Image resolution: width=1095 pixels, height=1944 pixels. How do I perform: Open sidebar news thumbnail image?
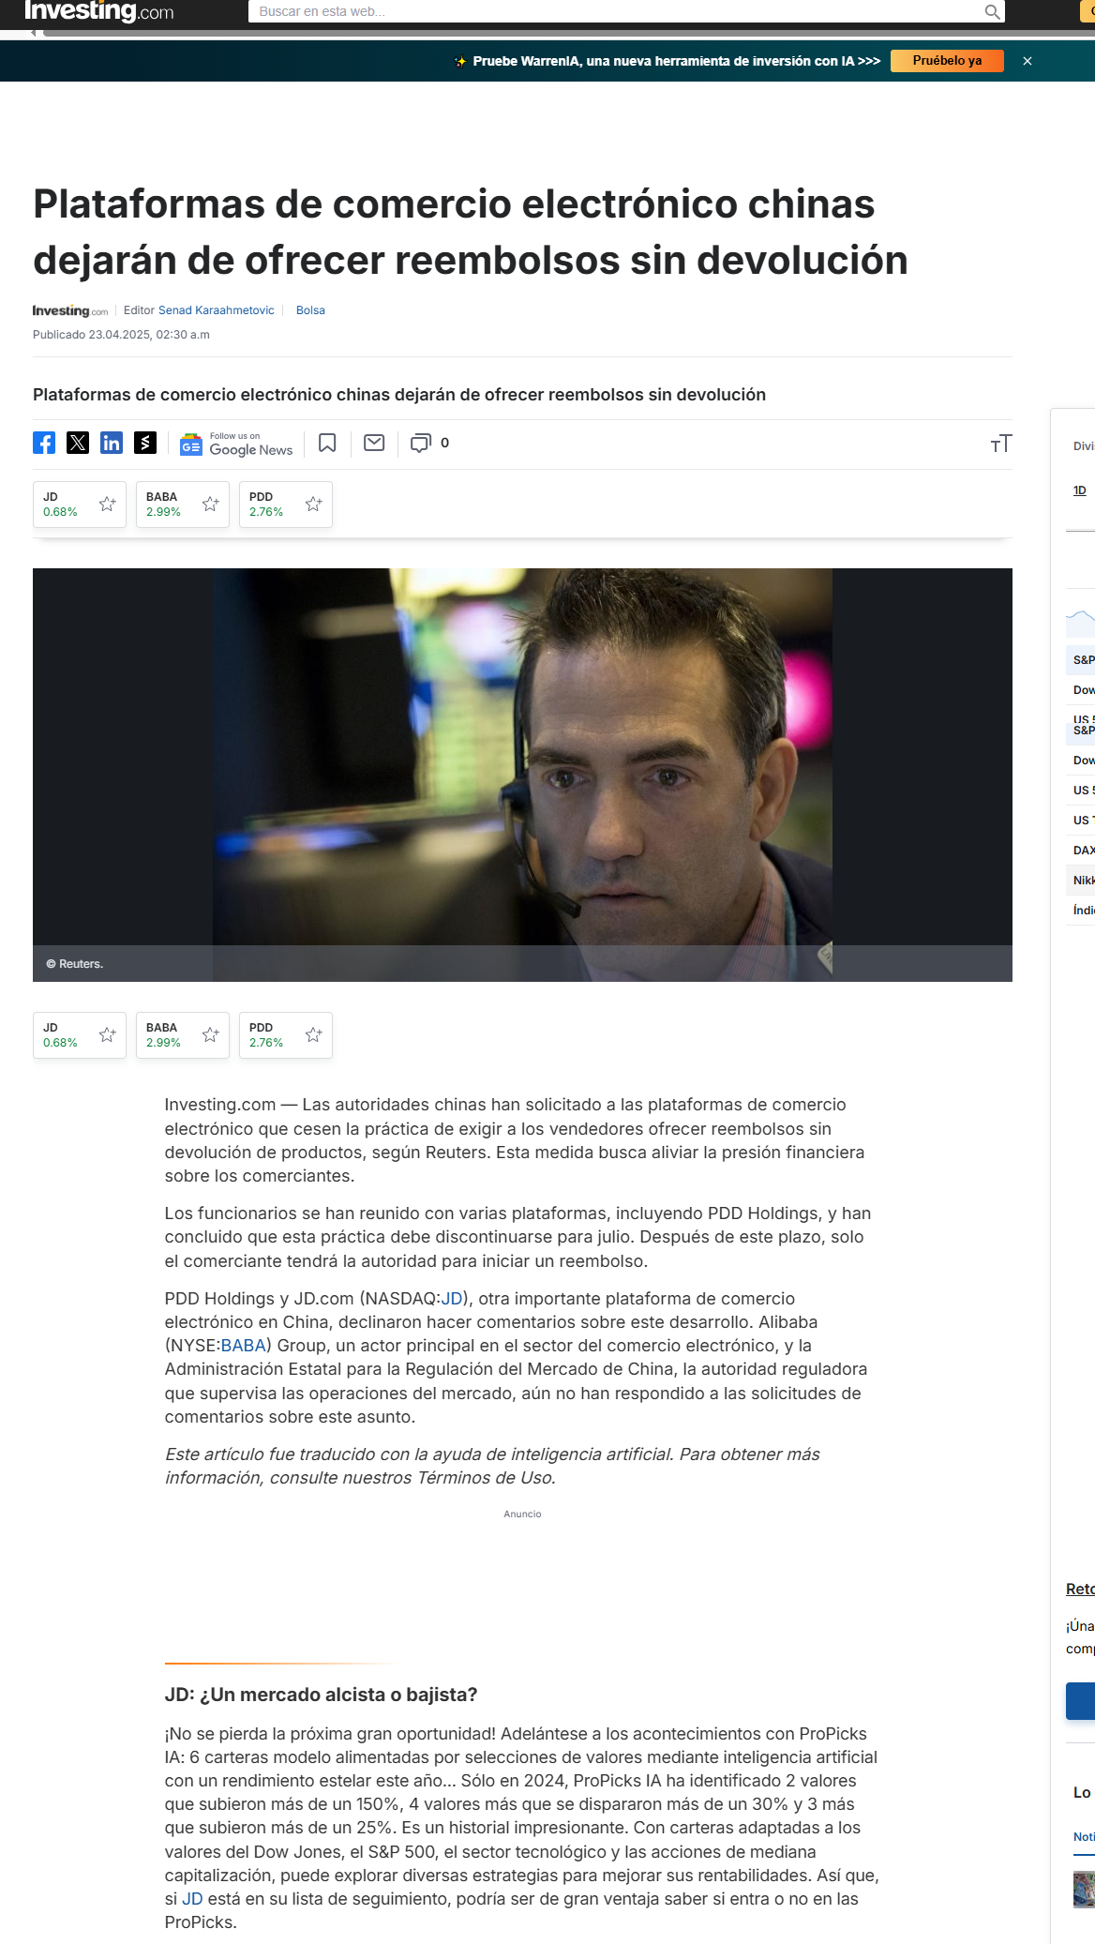[x=1084, y=1889]
